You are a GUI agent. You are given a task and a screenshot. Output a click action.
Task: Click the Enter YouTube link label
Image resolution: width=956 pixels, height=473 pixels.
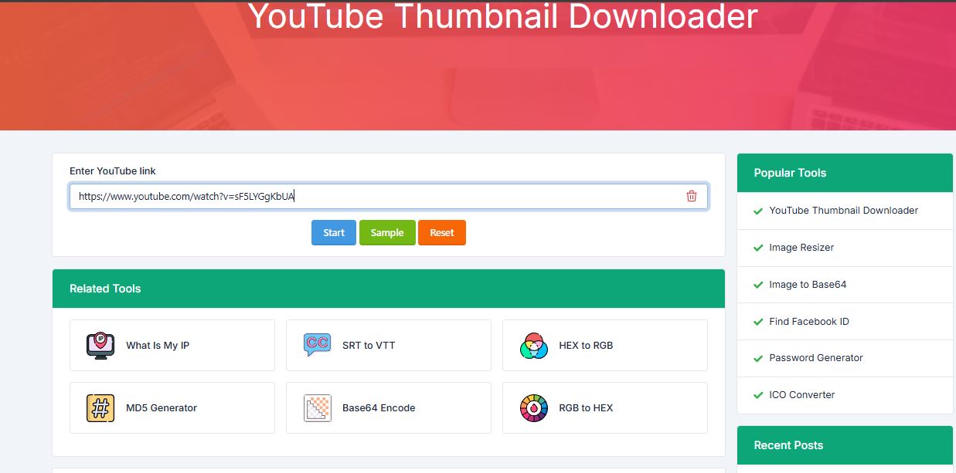tap(113, 171)
